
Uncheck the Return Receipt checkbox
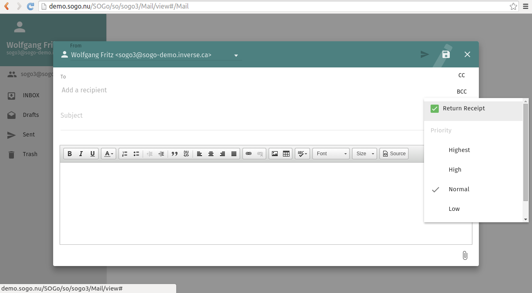435,109
